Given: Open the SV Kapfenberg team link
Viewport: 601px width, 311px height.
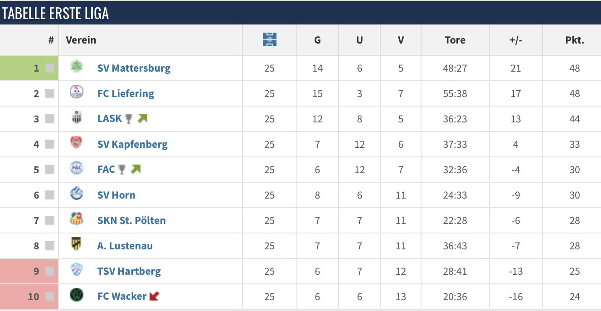Looking at the screenshot, I should [132, 145].
